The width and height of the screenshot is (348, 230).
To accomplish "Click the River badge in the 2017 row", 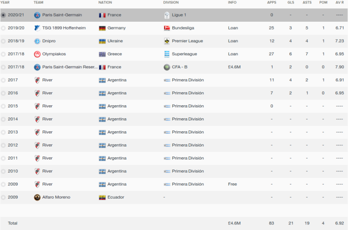I will tap(37, 80).
